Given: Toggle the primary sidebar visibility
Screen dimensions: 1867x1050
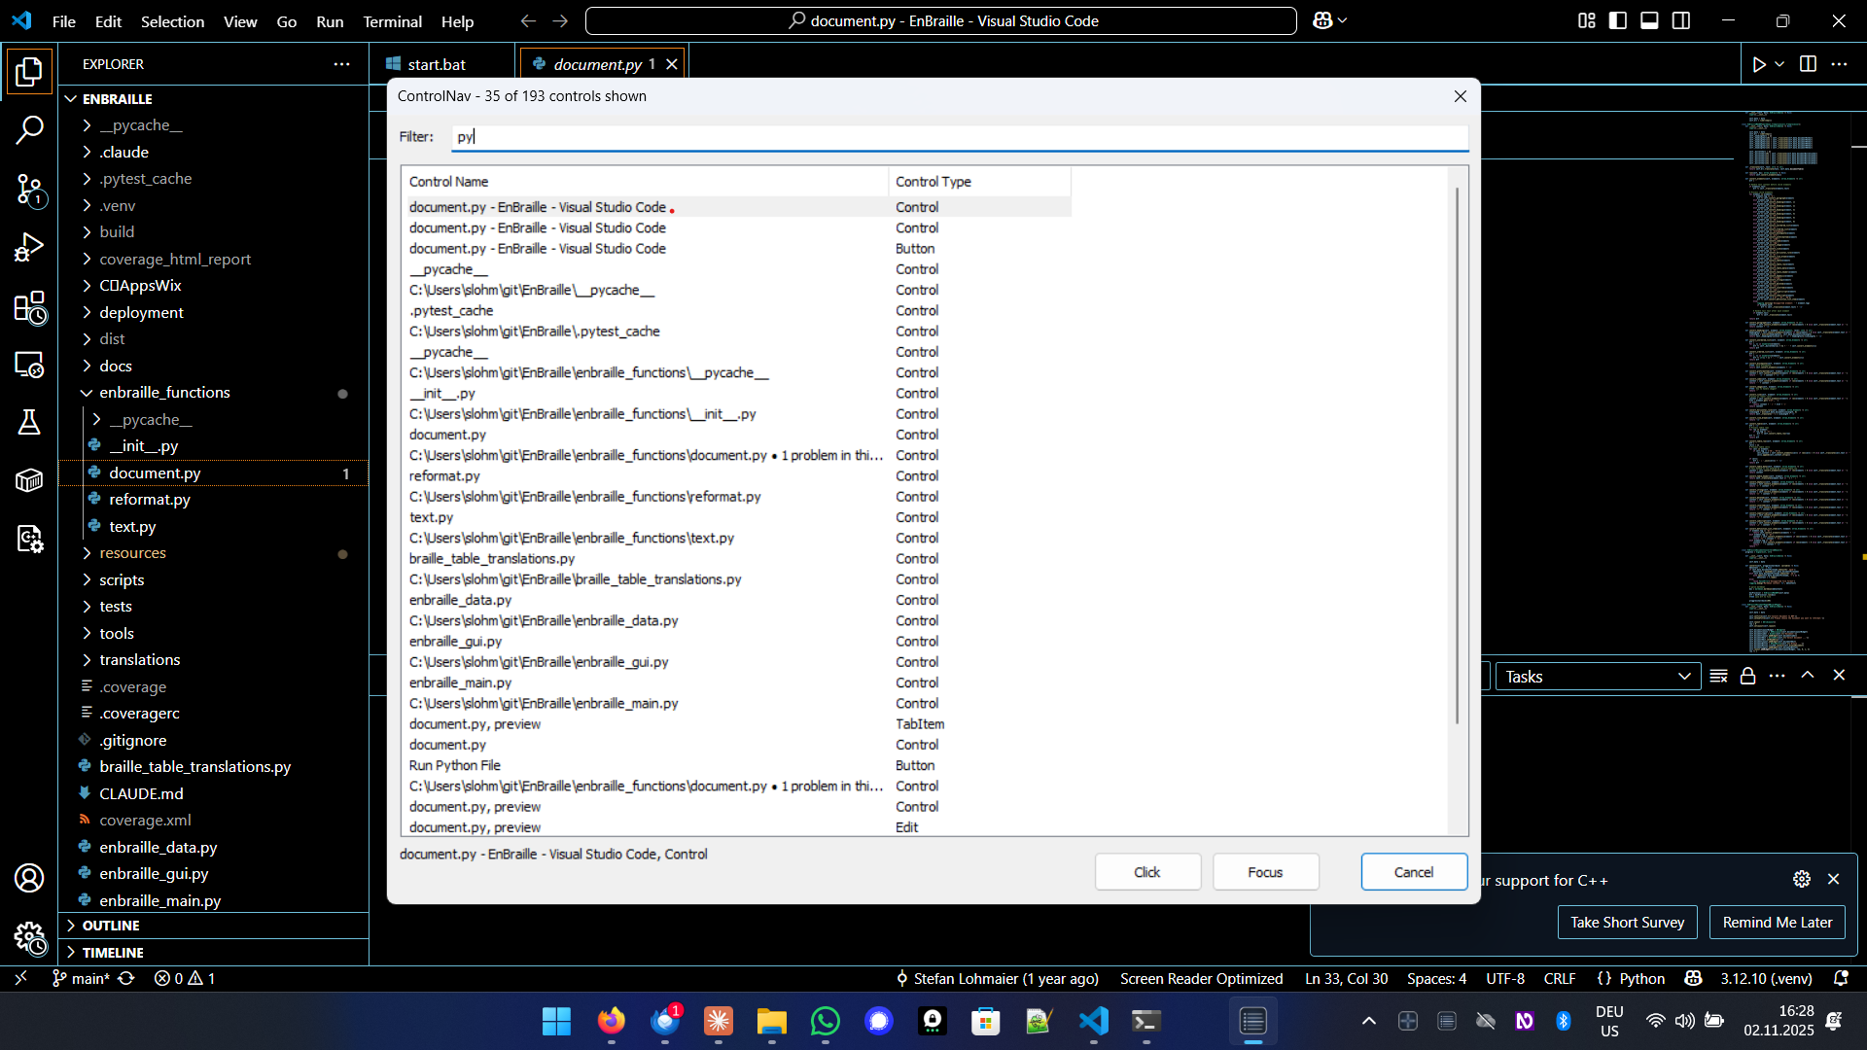Looking at the screenshot, I should click(x=1617, y=19).
